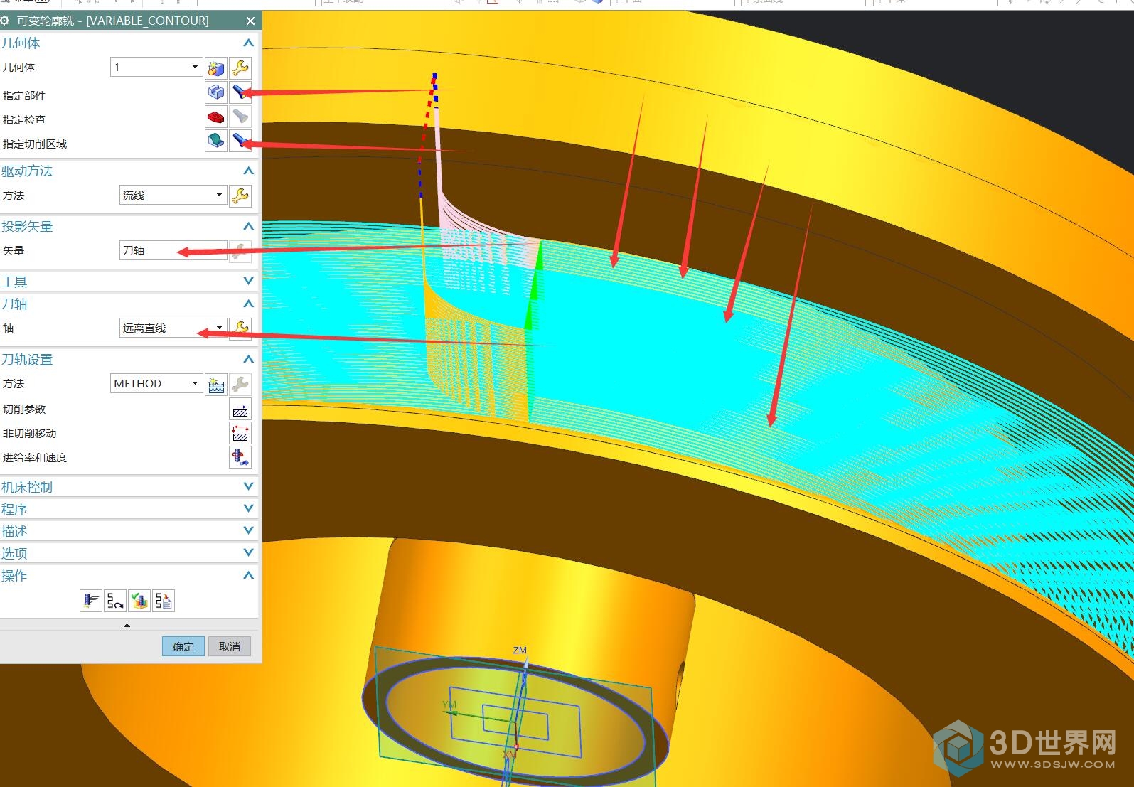The image size is (1134, 787).
Task: Click the 指定切削区域 display flashlight icon
Action: 240,141
